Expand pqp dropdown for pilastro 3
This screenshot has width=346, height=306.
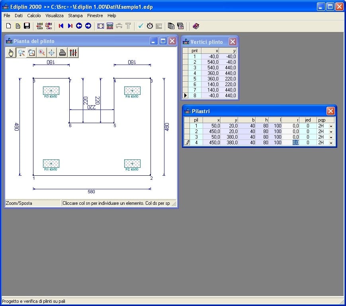[x=330, y=137]
